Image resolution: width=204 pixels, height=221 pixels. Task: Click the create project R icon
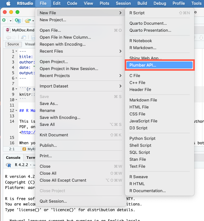pos(18,21)
